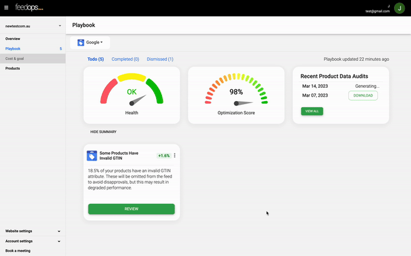
Task: Click View All audits button
Action: pyautogui.click(x=312, y=111)
